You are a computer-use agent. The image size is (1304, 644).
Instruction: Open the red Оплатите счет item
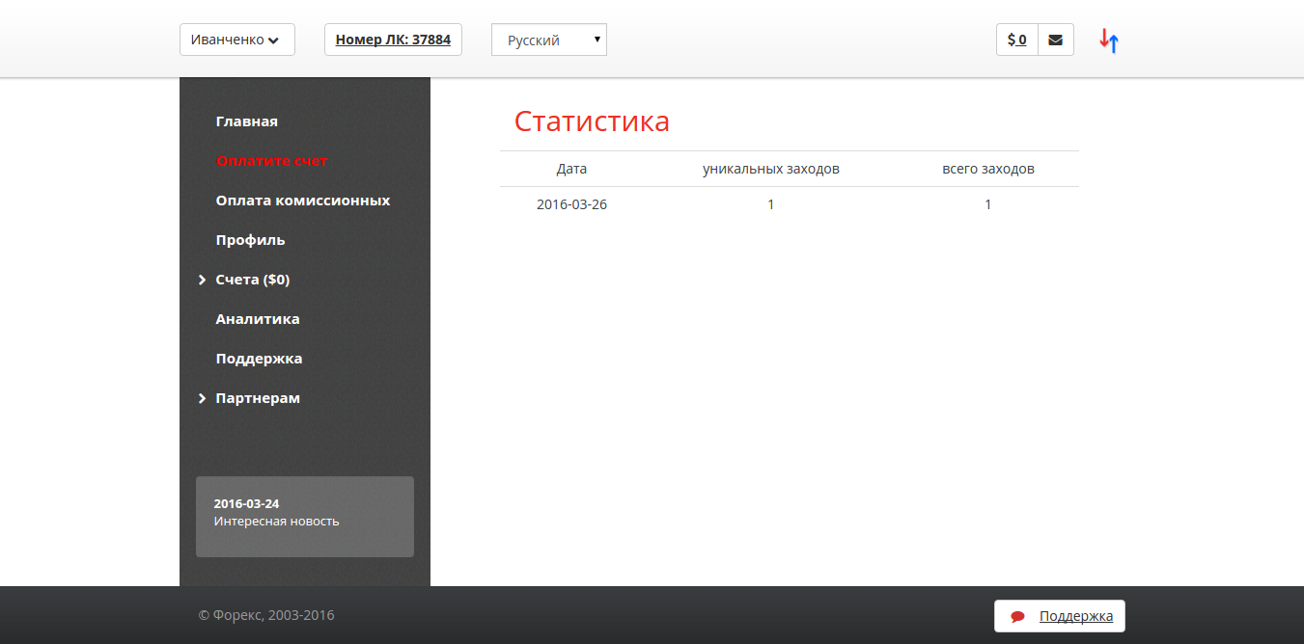[x=272, y=161]
